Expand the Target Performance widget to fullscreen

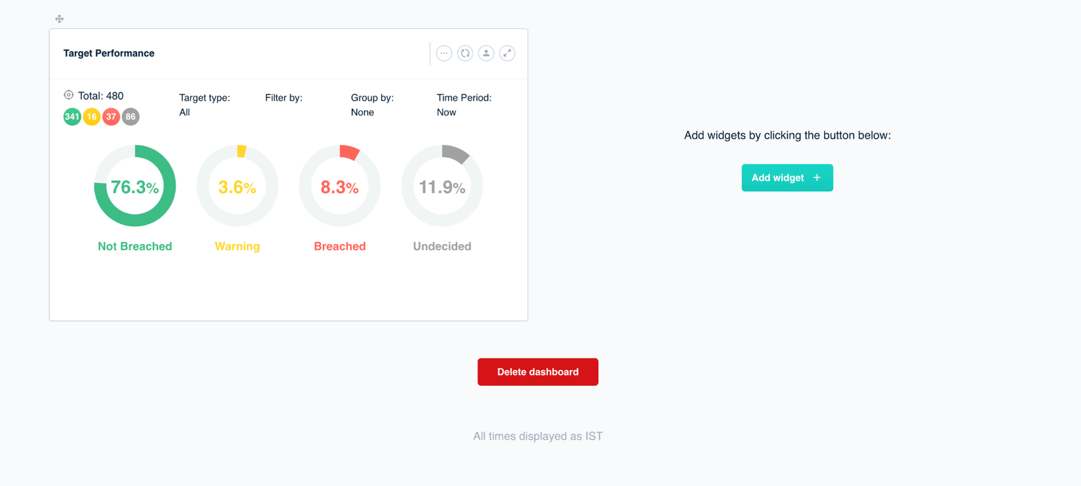(x=507, y=53)
